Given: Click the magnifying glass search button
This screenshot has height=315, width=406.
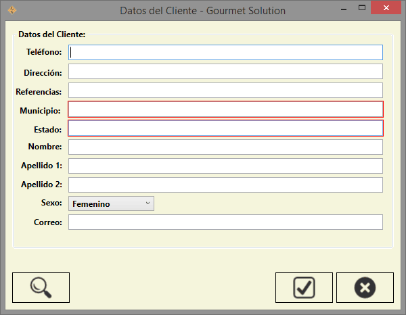Looking at the screenshot, I should [41, 287].
